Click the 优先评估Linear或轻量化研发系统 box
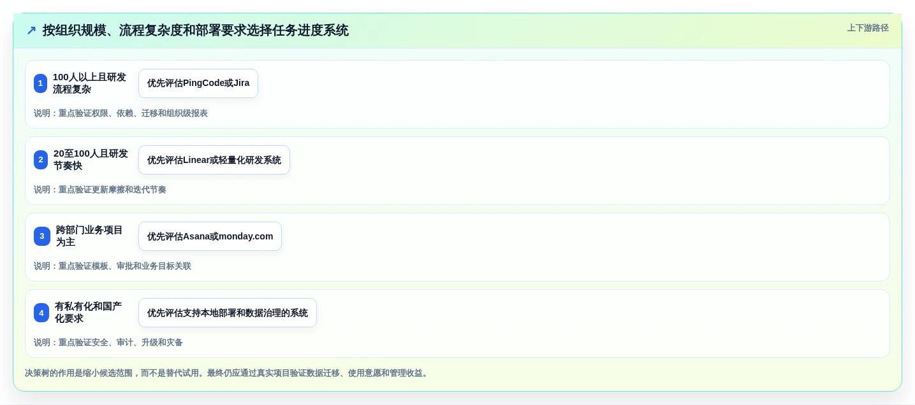The height and width of the screenshot is (405, 915). (214, 160)
